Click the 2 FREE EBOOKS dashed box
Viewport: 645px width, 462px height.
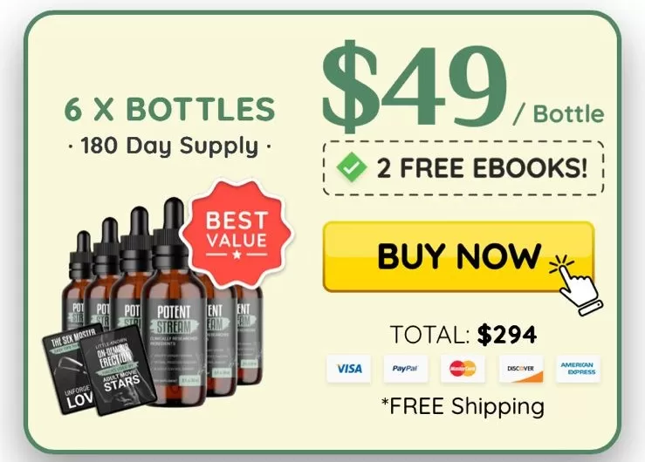click(x=463, y=168)
